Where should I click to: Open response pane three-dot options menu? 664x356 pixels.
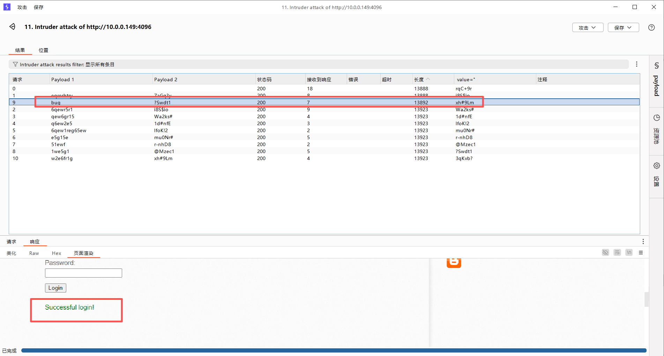pos(643,242)
